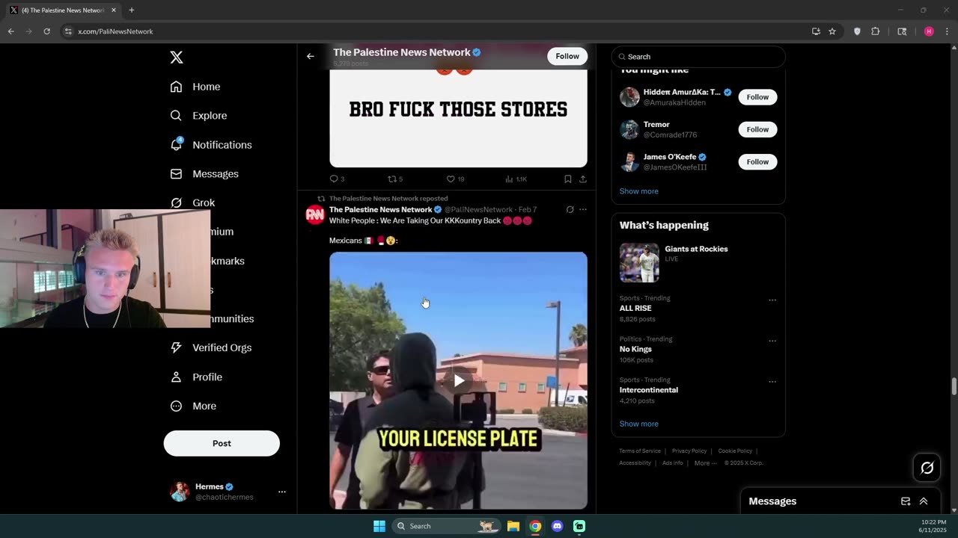The width and height of the screenshot is (958, 538).
Task: Share the post via share icon
Action: [x=583, y=179]
